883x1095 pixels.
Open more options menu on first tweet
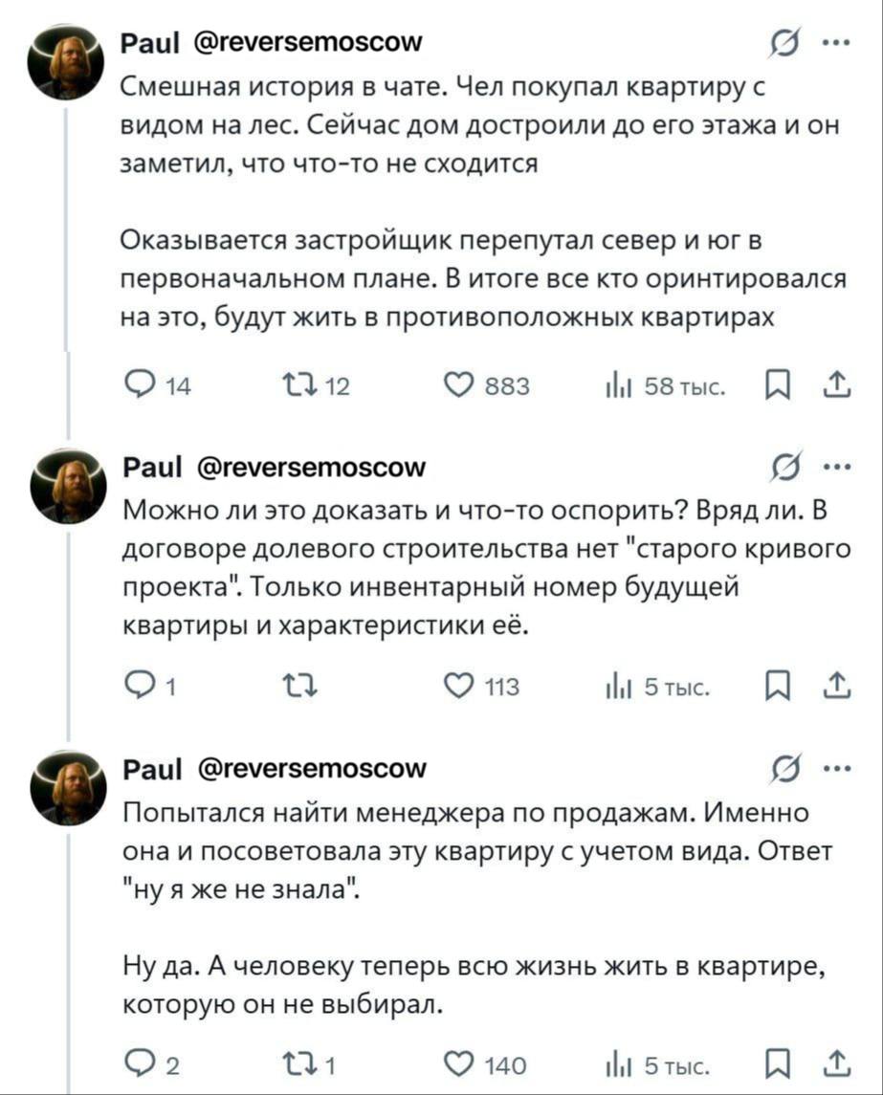(x=832, y=43)
